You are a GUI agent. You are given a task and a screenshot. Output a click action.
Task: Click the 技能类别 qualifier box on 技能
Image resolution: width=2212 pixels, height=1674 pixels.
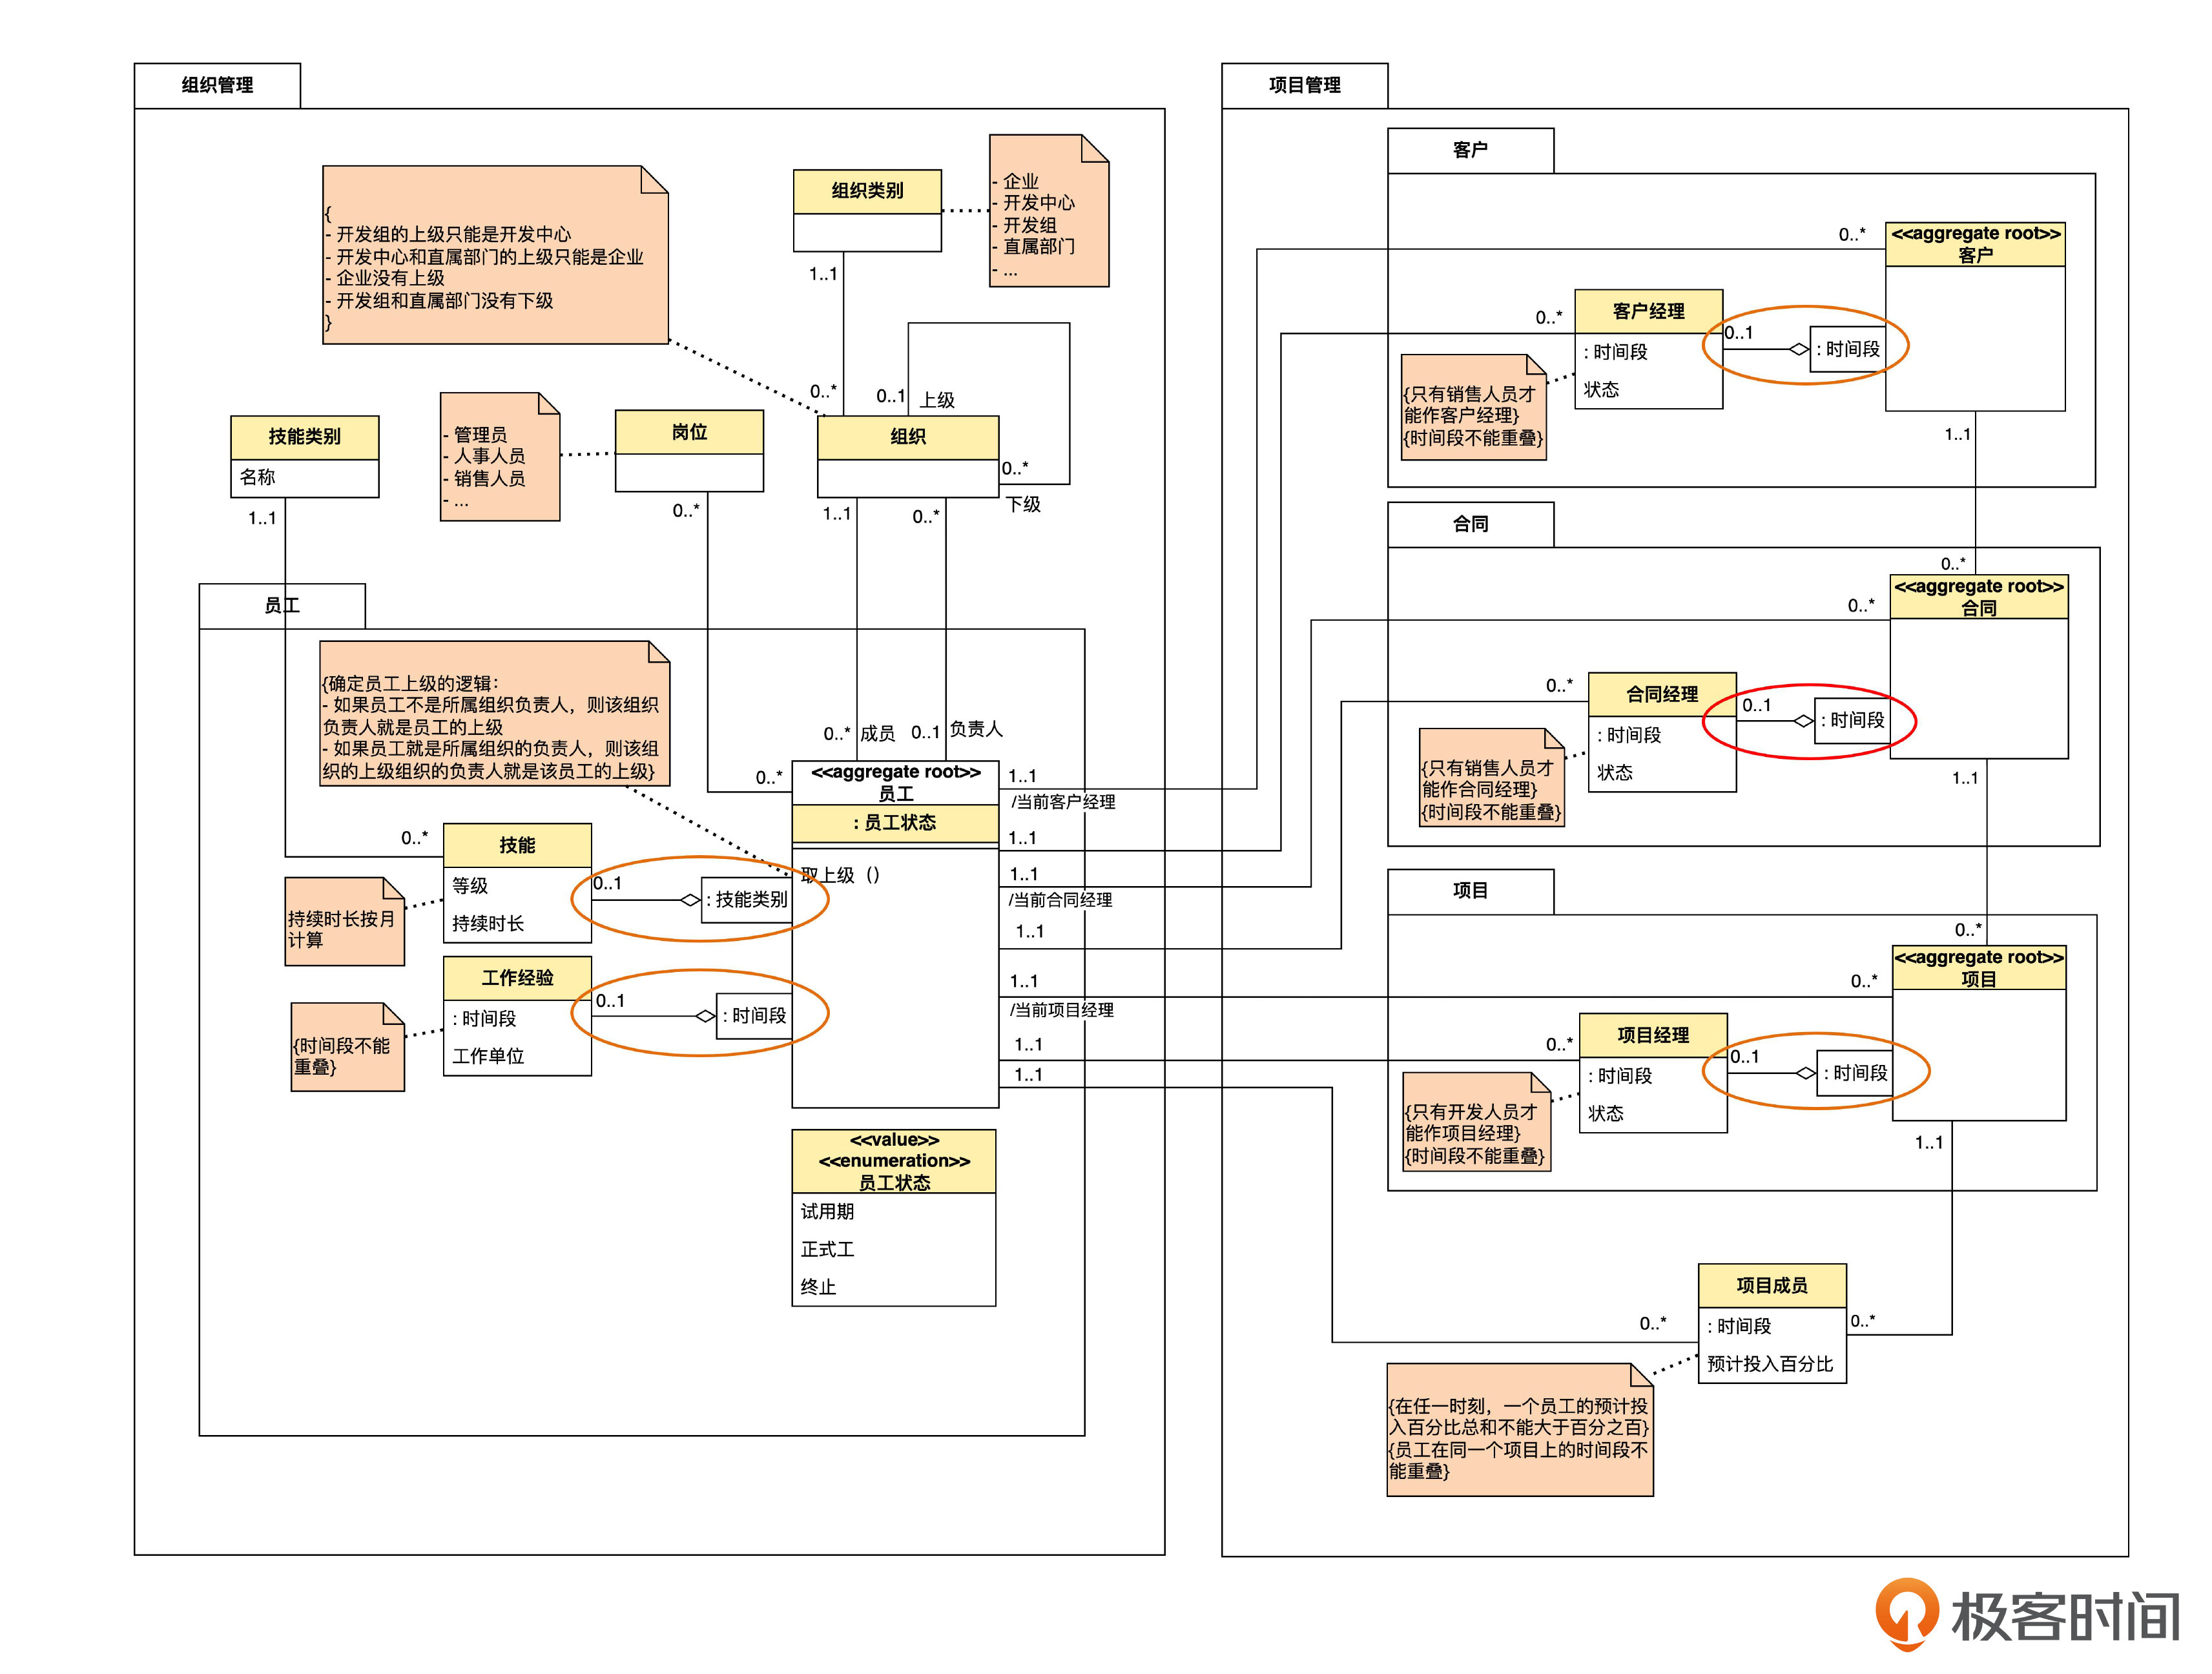(748, 900)
